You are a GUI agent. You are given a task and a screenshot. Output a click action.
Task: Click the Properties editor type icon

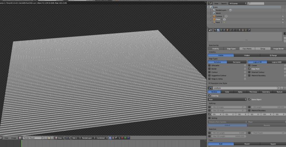pos(210,30)
